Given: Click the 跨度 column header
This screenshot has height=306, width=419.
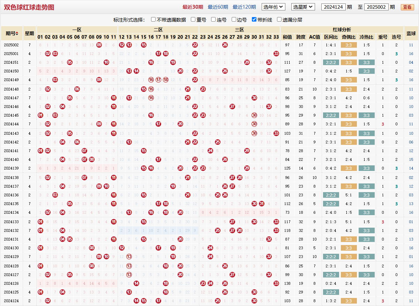Looking at the screenshot, I should [301, 37].
